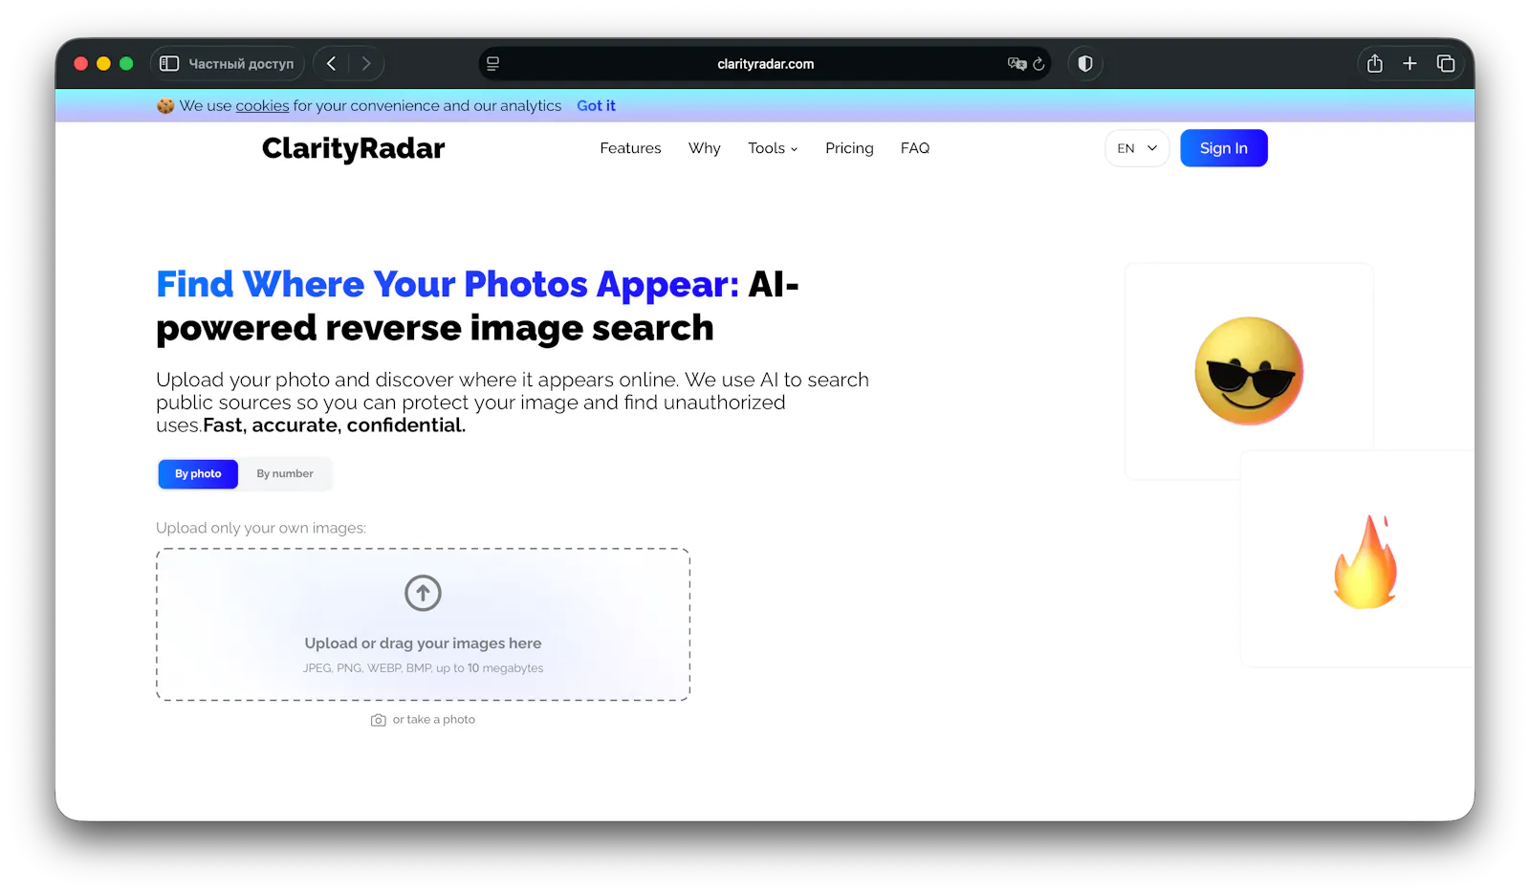Image resolution: width=1530 pixels, height=894 pixels.
Task: Click the 'Fast, accurate, confidential.' text
Action: tap(334, 425)
